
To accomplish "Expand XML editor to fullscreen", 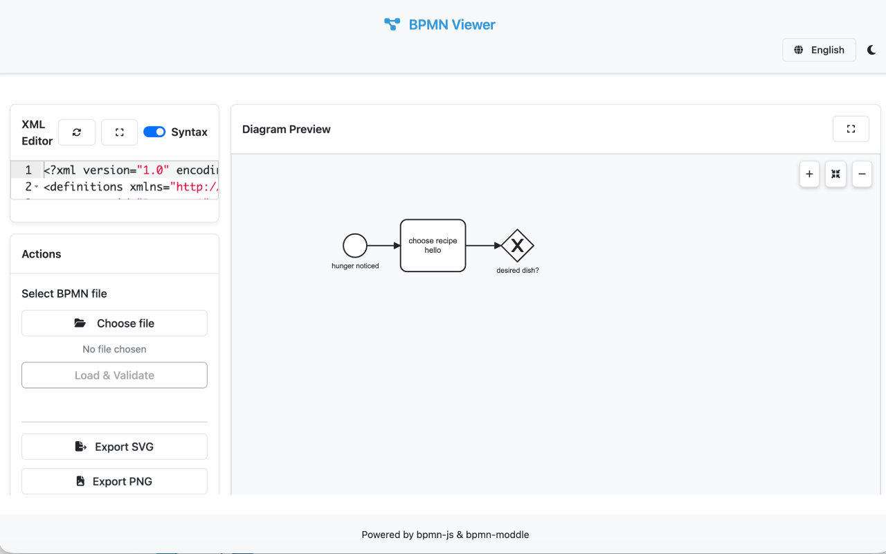I will coord(120,132).
